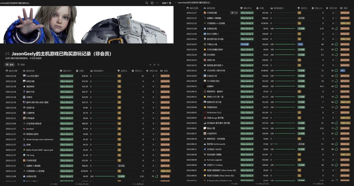Switch to the 表格 table view tab
The image size is (354, 186).
10,65
